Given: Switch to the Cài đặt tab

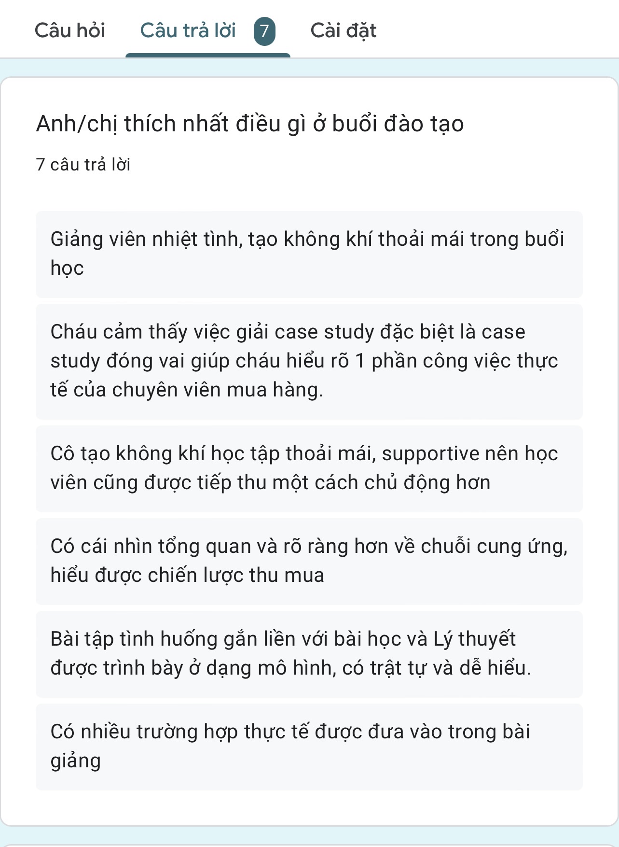Looking at the screenshot, I should click(x=343, y=30).
